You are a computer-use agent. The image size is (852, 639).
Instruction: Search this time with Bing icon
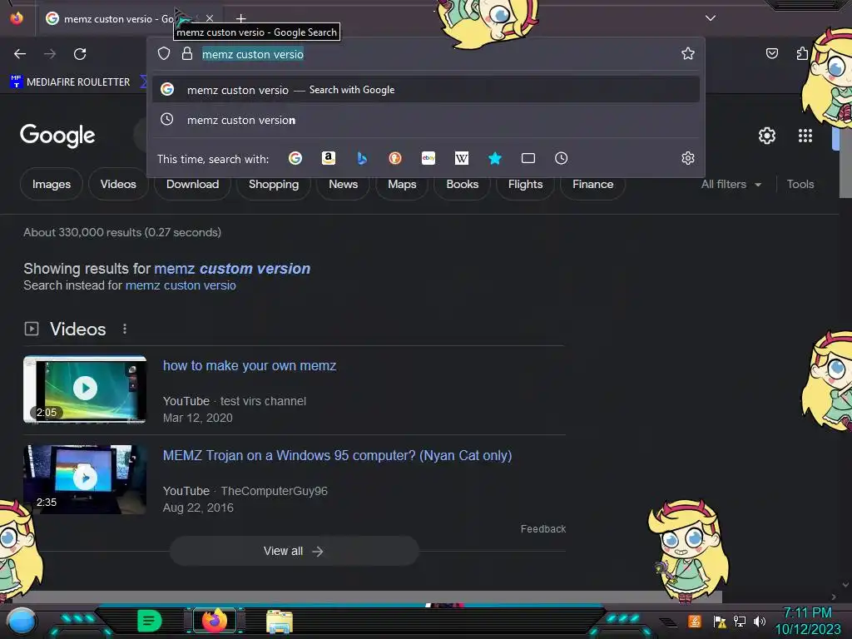362,158
